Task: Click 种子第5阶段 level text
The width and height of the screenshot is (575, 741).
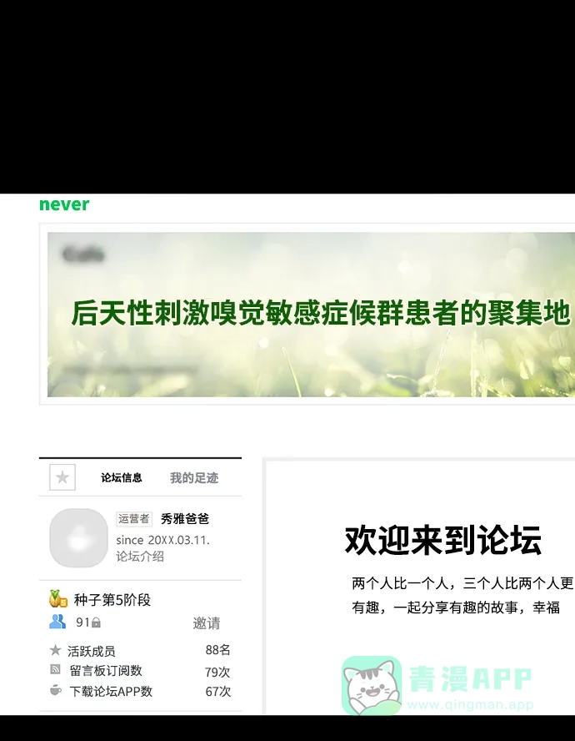Action: click(112, 600)
